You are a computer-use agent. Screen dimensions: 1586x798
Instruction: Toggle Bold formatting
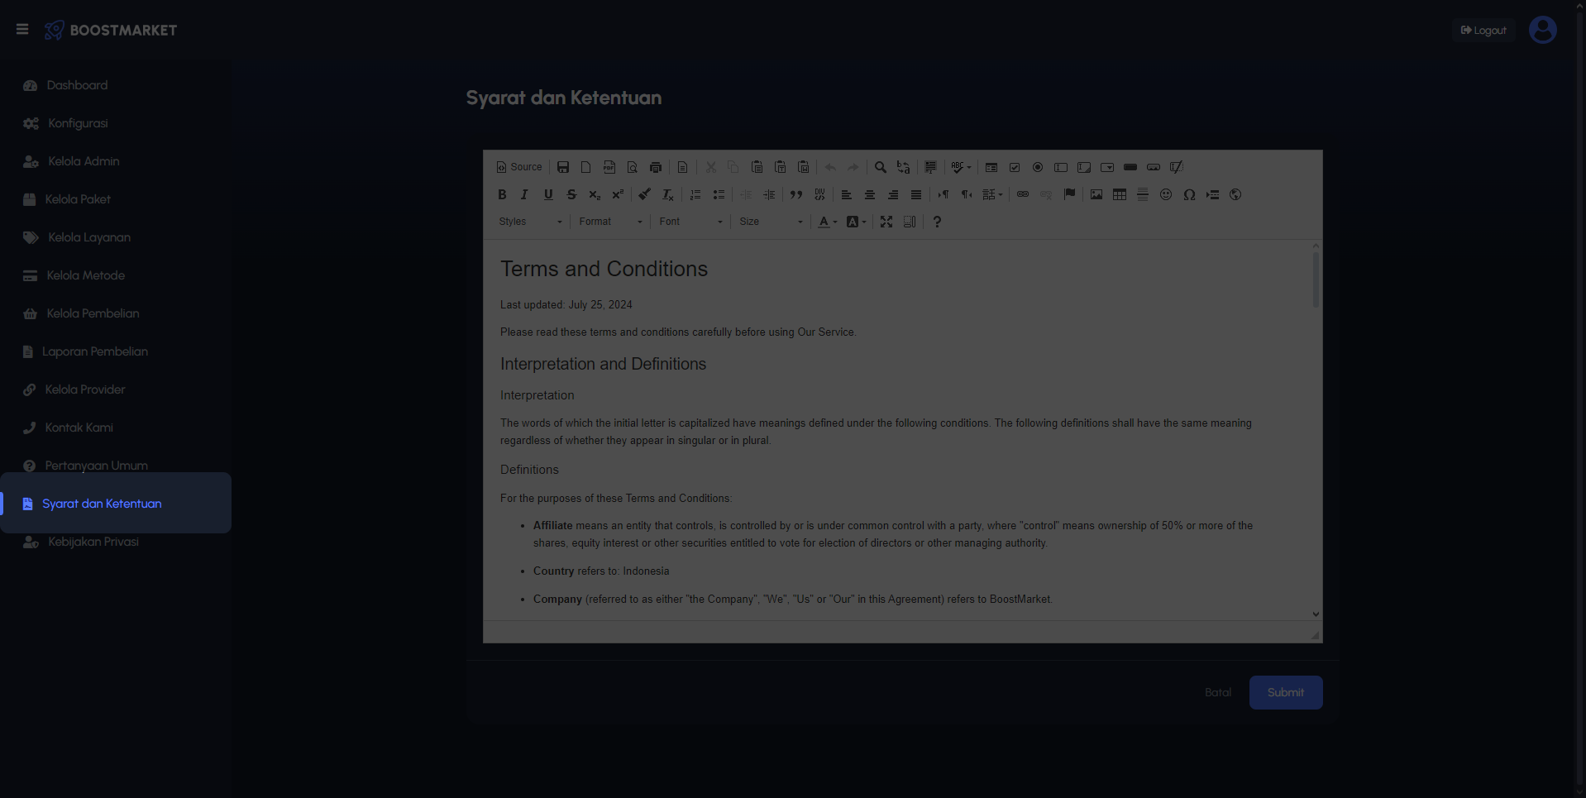502,194
